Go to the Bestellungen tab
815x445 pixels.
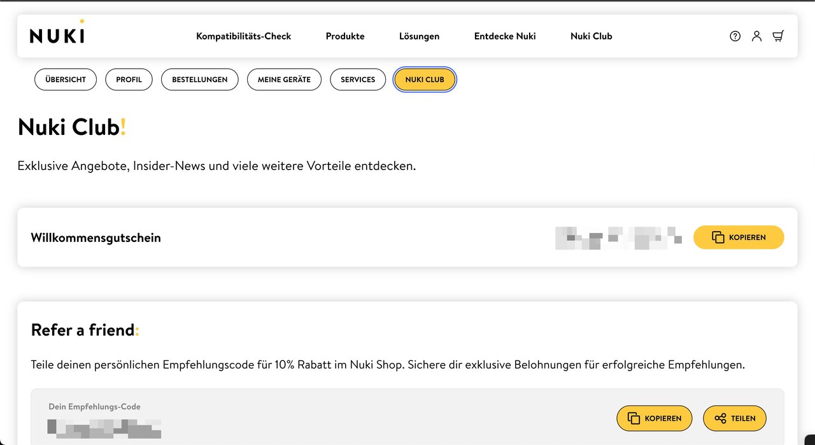(199, 80)
